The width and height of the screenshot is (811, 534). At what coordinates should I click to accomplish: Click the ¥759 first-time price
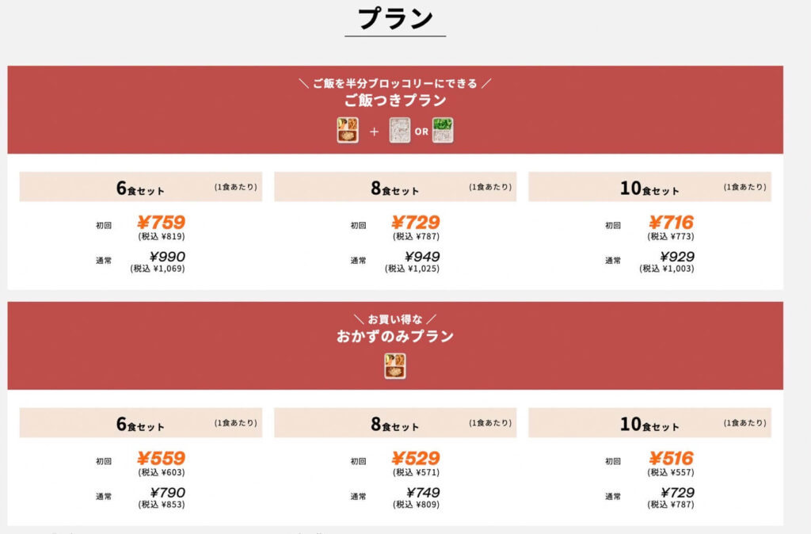pyautogui.click(x=161, y=223)
